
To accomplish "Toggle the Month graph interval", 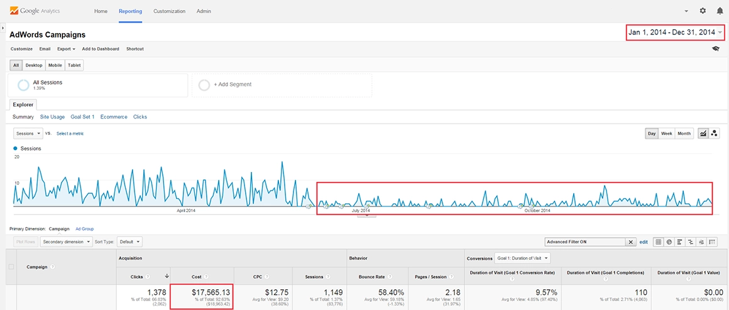I will click(684, 133).
